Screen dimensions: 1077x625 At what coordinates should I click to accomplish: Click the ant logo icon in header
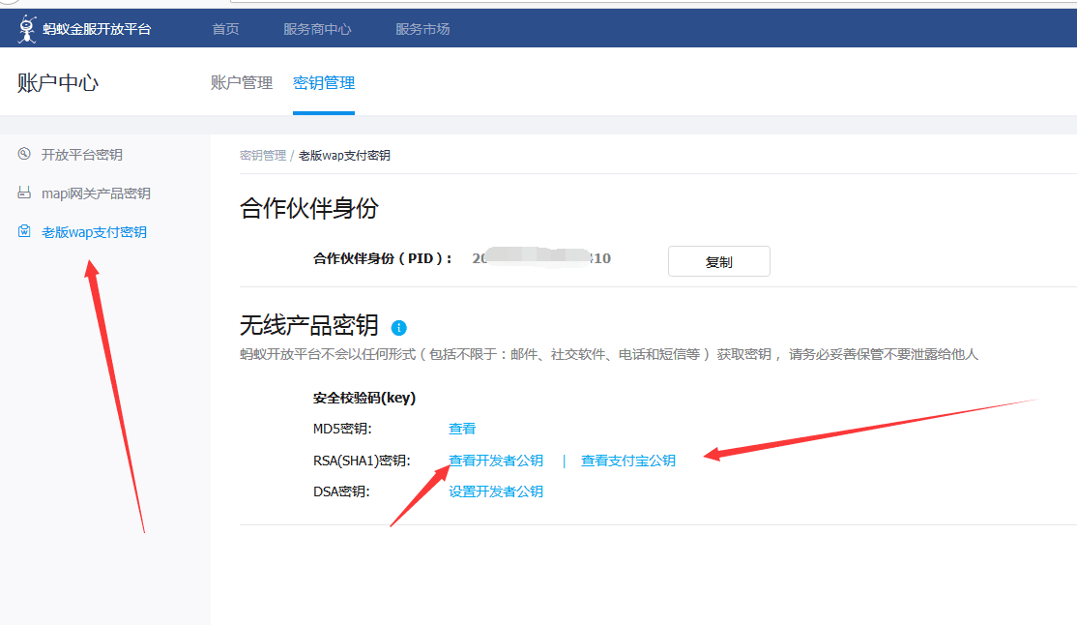[x=27, y=29]
